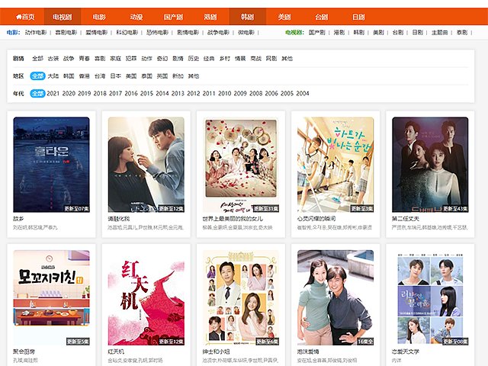Select 全部 in the 剧情 filter row
This screenshot has width=488, height=366.
pos(37,59)
